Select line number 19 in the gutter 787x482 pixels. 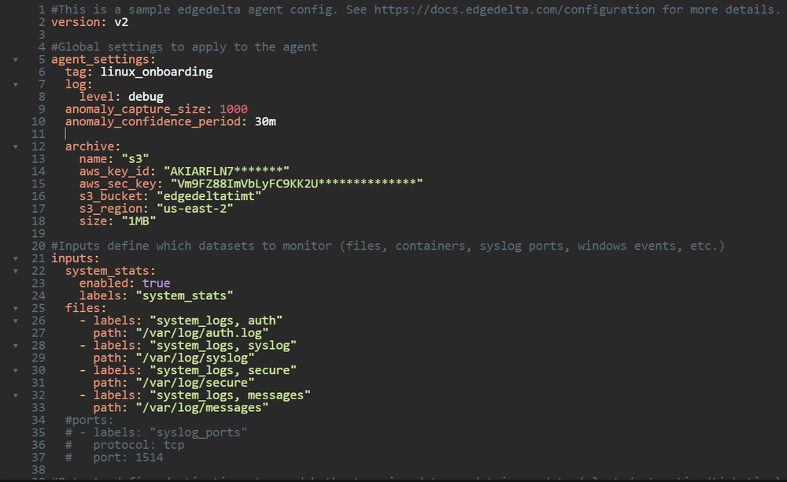point(38,233)
